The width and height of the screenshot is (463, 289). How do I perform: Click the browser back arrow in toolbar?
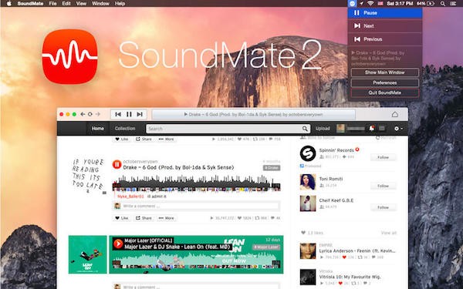pos(83,114)
